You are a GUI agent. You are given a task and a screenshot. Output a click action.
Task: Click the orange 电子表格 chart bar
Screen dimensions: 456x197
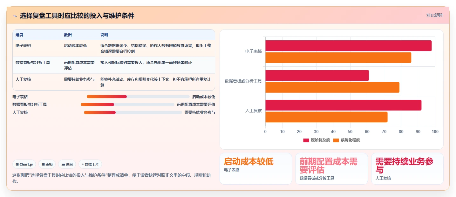point(338,58)
